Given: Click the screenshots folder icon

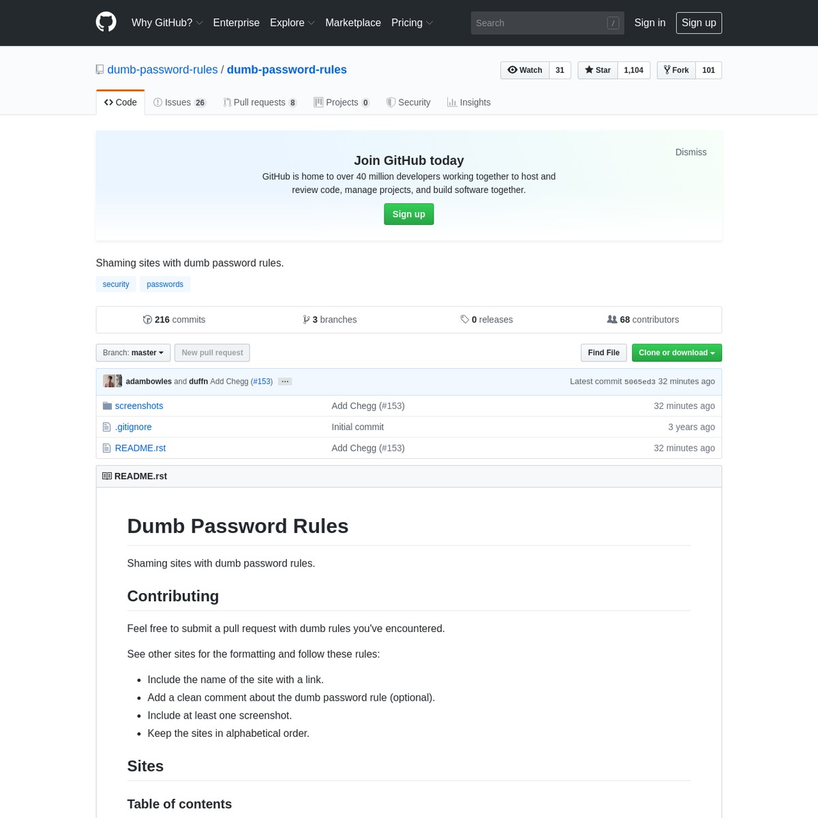Looking at the screenshot, I should coord(107,406).
